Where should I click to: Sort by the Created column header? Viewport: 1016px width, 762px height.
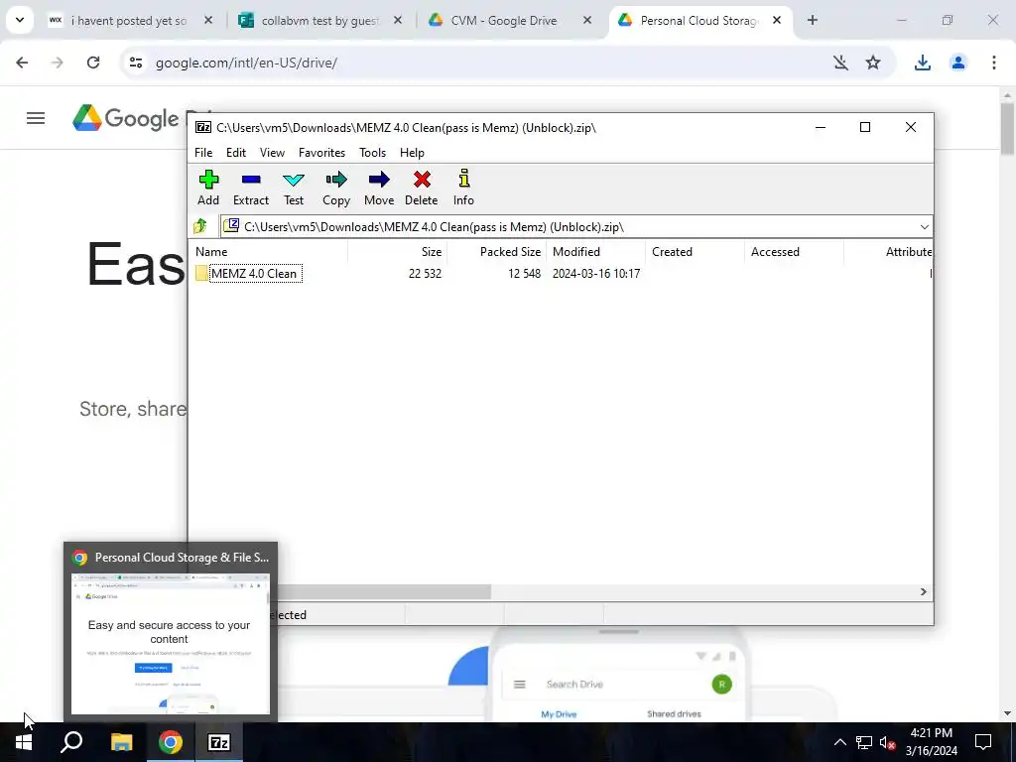[x=695, y=252]
